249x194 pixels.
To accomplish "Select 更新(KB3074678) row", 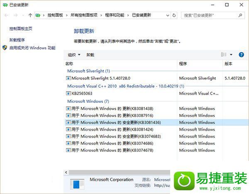I will [156, 150].
